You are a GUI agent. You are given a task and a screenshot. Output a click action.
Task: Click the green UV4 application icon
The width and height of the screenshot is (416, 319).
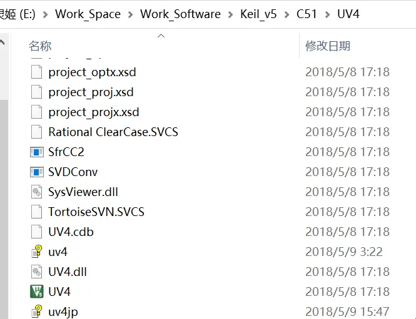pos(37,292)
